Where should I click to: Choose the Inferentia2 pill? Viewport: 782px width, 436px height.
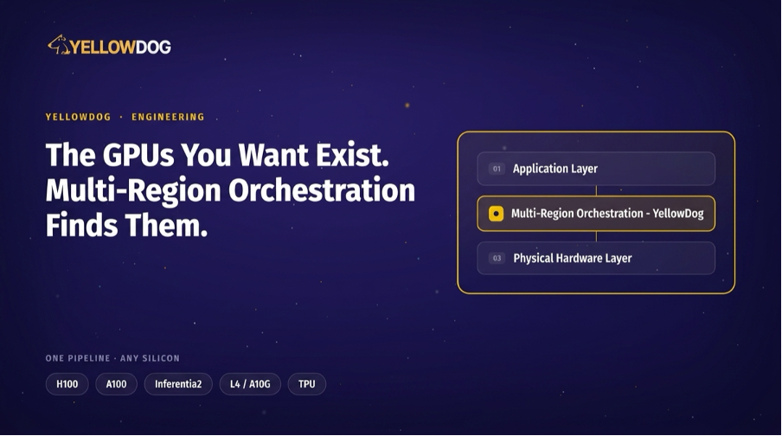coord(178,384)
